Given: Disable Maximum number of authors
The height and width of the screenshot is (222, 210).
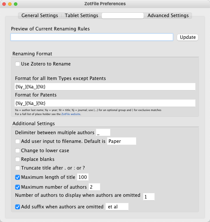Looking at the screenshot, I should point(18,187).
